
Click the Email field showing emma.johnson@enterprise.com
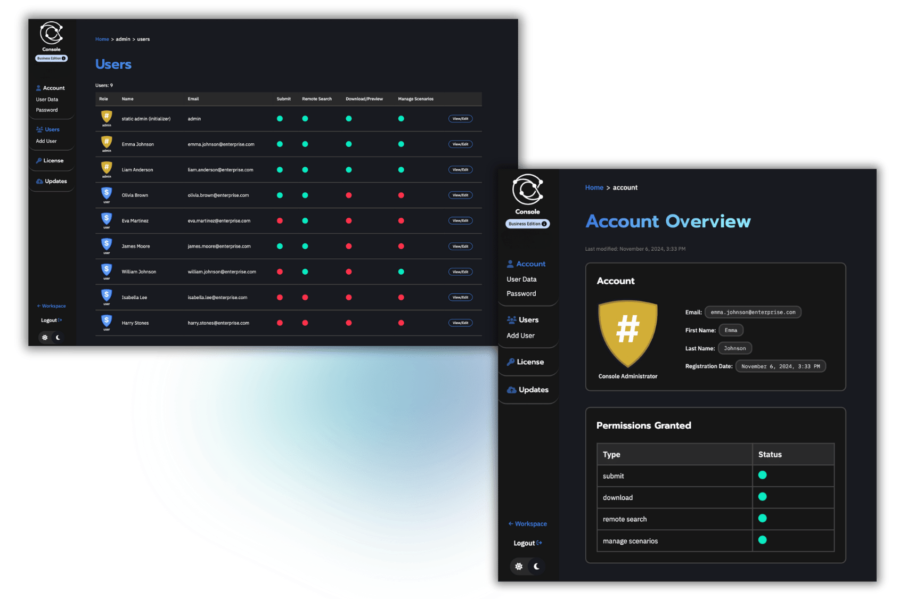click(753, 312)
